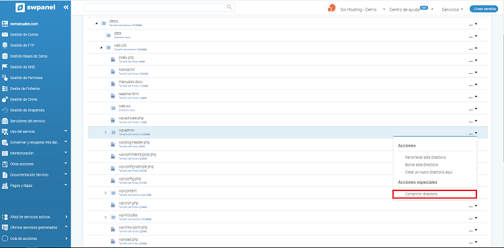Click the search magnifier icon
The image size is (504, 248).
tap(229, 7)
